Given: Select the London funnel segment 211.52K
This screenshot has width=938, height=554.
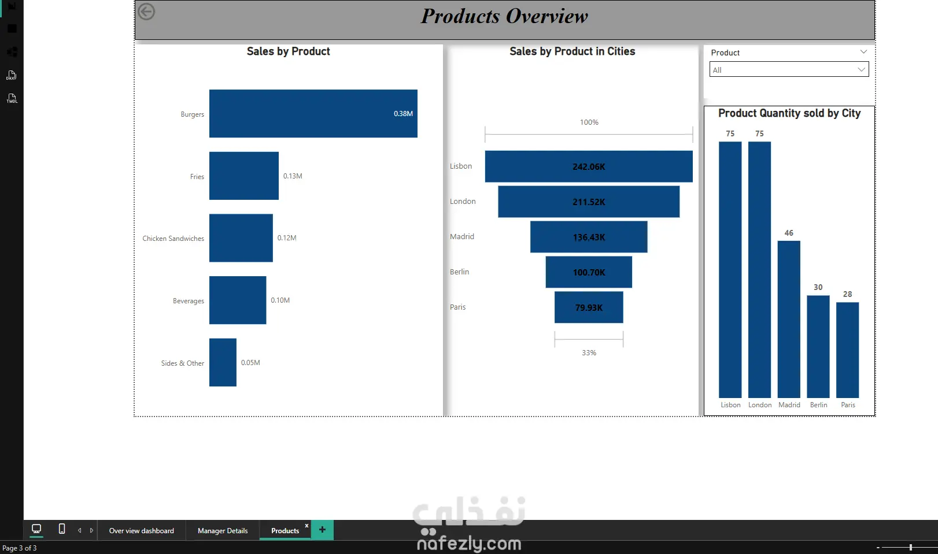Looking at the screenshot, I should tap(589, 202).
